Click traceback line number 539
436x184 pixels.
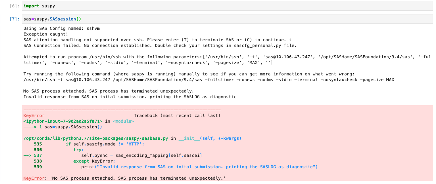click(38, 167)
